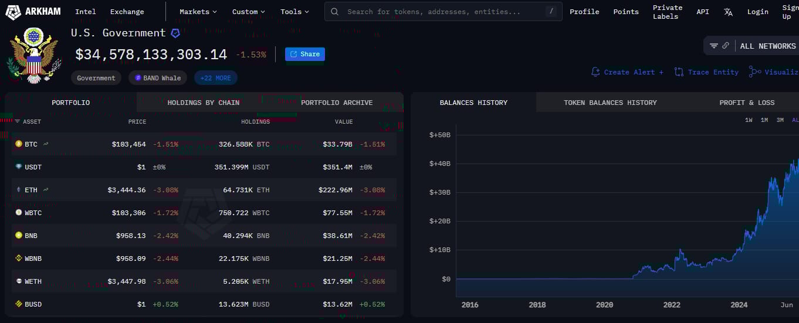799x323 pixels.
Task: Click the Sign Up link
Action: coord(790,12)
